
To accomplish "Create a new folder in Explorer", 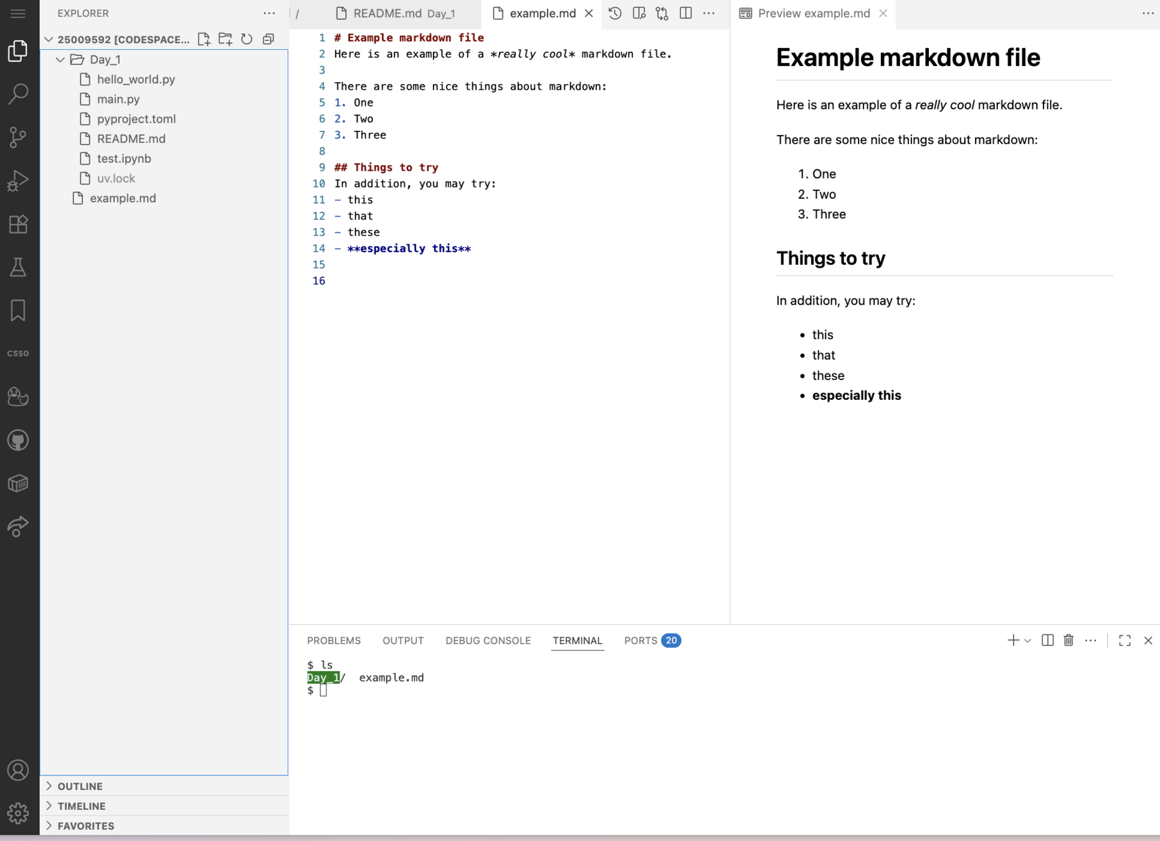I will [225, 39].
